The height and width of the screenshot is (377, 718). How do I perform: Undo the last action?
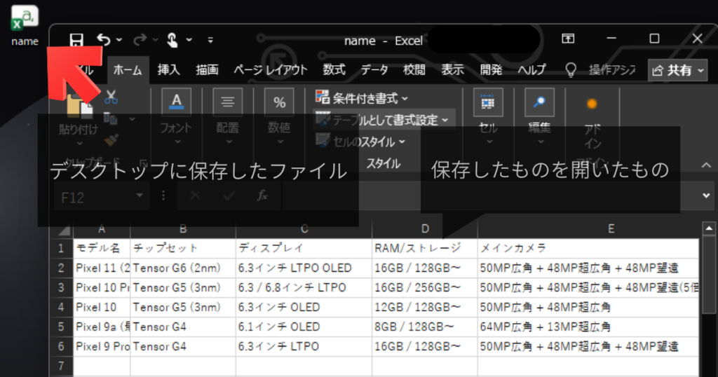pyautogui.click(x=104, y=40)
